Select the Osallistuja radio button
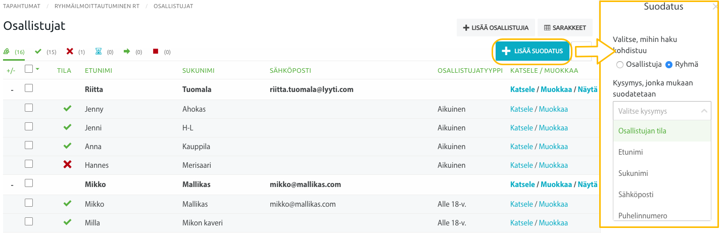The width and height of the screenshot is (724, 233). pyautogui.click(x=620, y=65)
